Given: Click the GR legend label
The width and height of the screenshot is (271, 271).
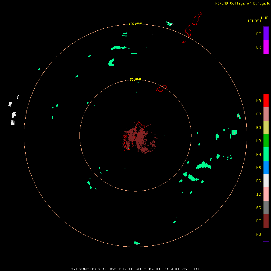Looking at the screenshot, I should [x=258, y=114].
